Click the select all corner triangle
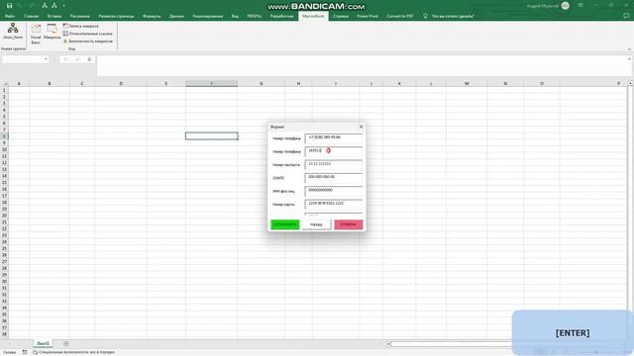 click(4, 83)
